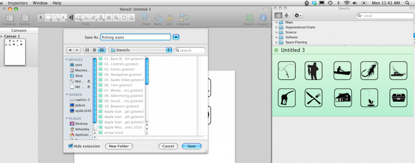Click the save dialog search field
Screen dimensions: 415x163
click(x=190, y=50)
